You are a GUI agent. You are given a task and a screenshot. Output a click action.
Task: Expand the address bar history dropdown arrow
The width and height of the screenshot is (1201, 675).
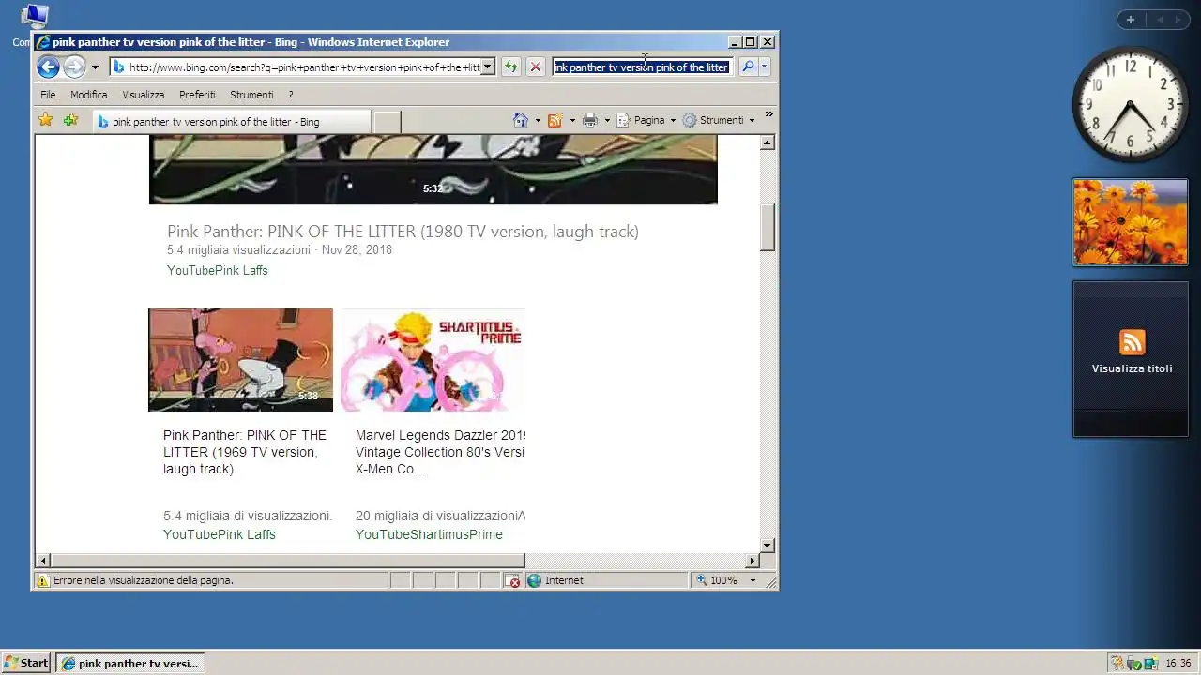click(488, 67)
